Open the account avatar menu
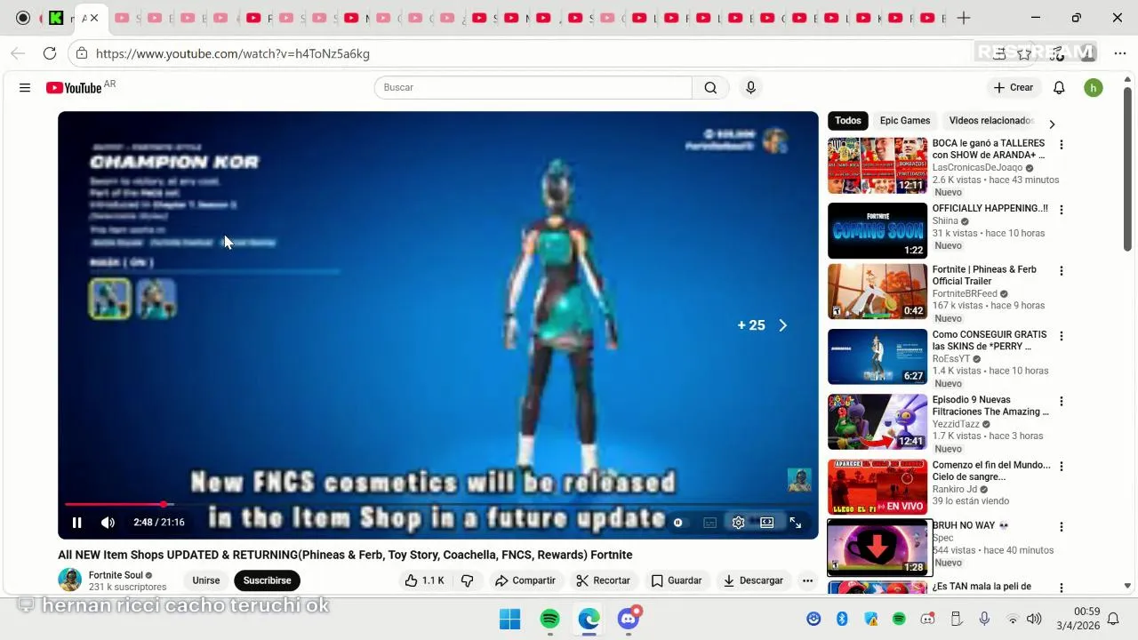Image resolution: width=1138 pixels, height=640 pixels. click(x=1094, y=88)
